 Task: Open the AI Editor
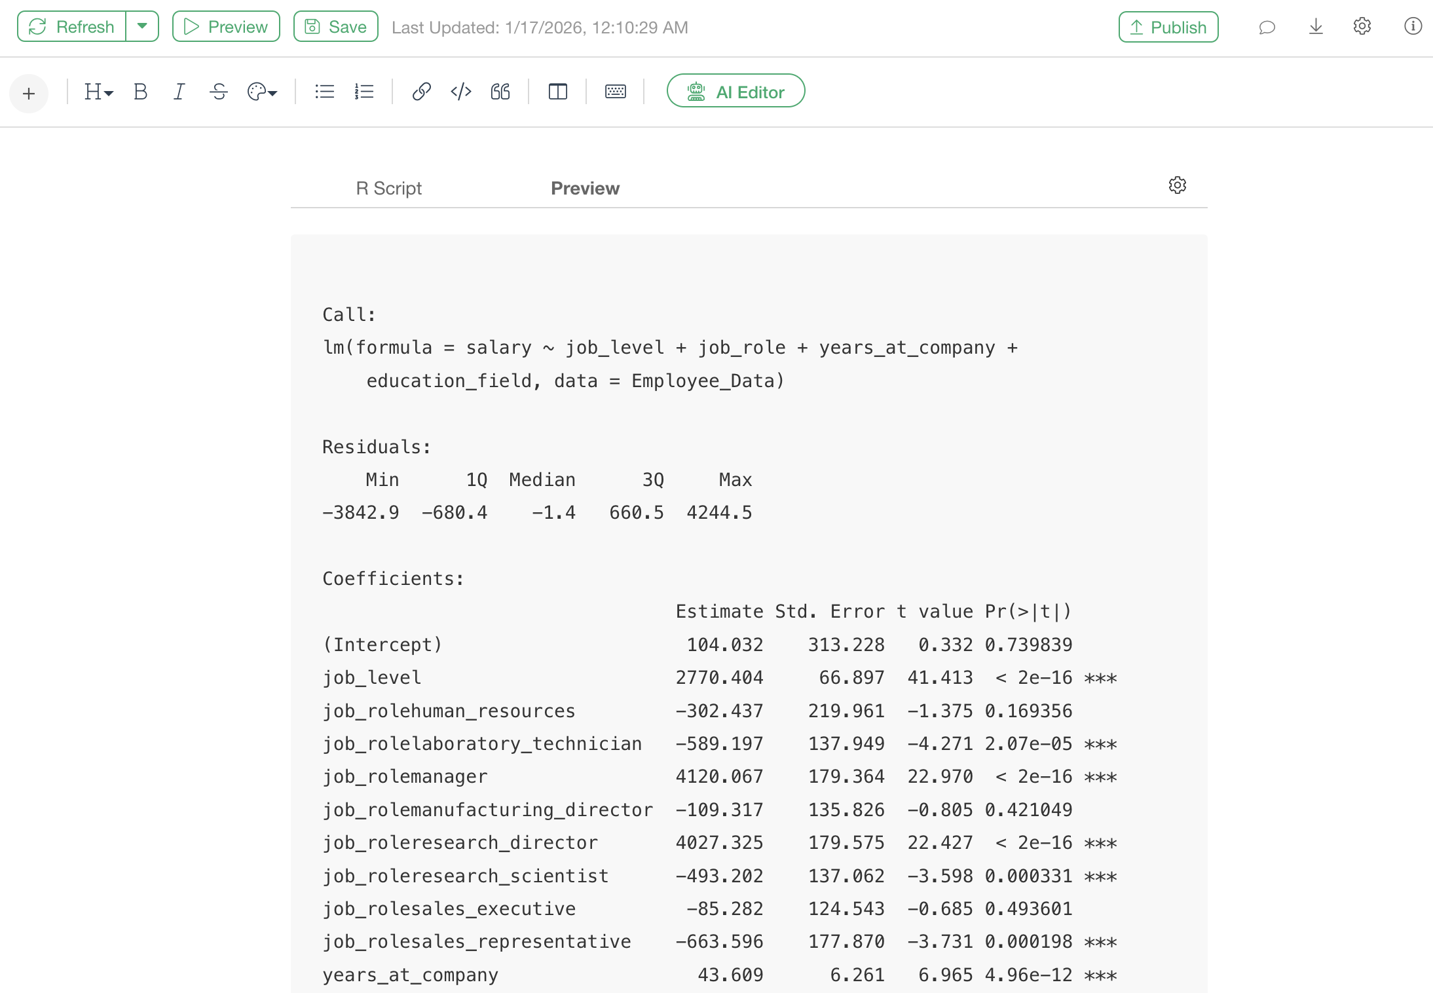(x=735, y=92)
